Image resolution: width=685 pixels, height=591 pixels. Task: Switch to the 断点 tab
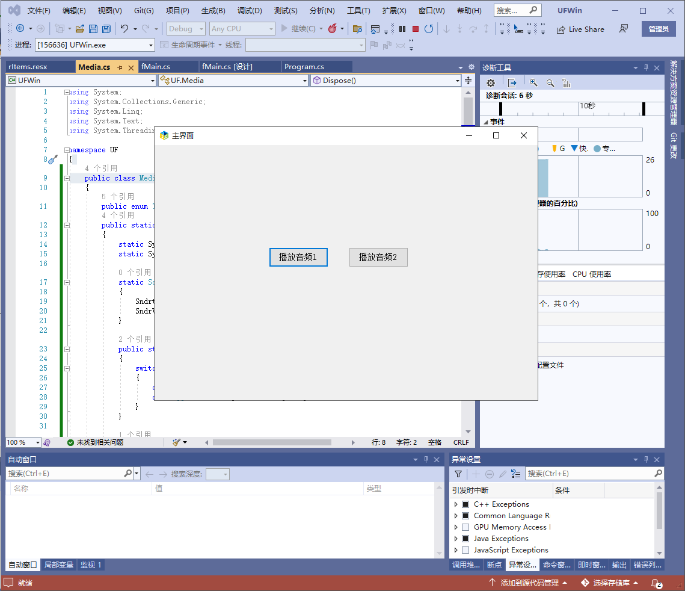pyautogui.click(x=494, y=565)
